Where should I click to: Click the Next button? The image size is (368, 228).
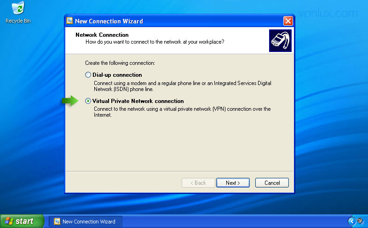click(x=233, y=183)
